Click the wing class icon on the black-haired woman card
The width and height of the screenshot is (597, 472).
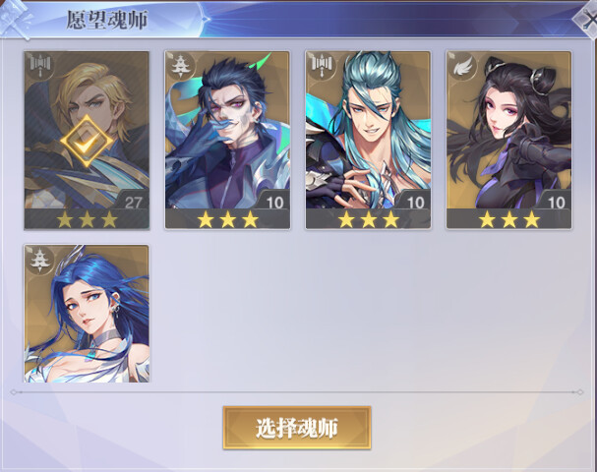click(x=462, y=66)
